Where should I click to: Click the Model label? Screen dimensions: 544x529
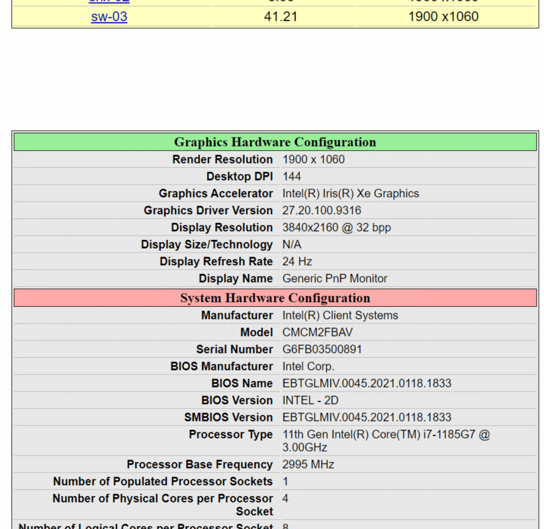[x=256, y=333]
